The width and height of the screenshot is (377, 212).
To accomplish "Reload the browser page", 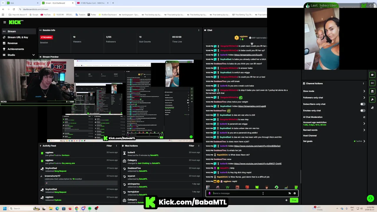I will tap(14, 9).
